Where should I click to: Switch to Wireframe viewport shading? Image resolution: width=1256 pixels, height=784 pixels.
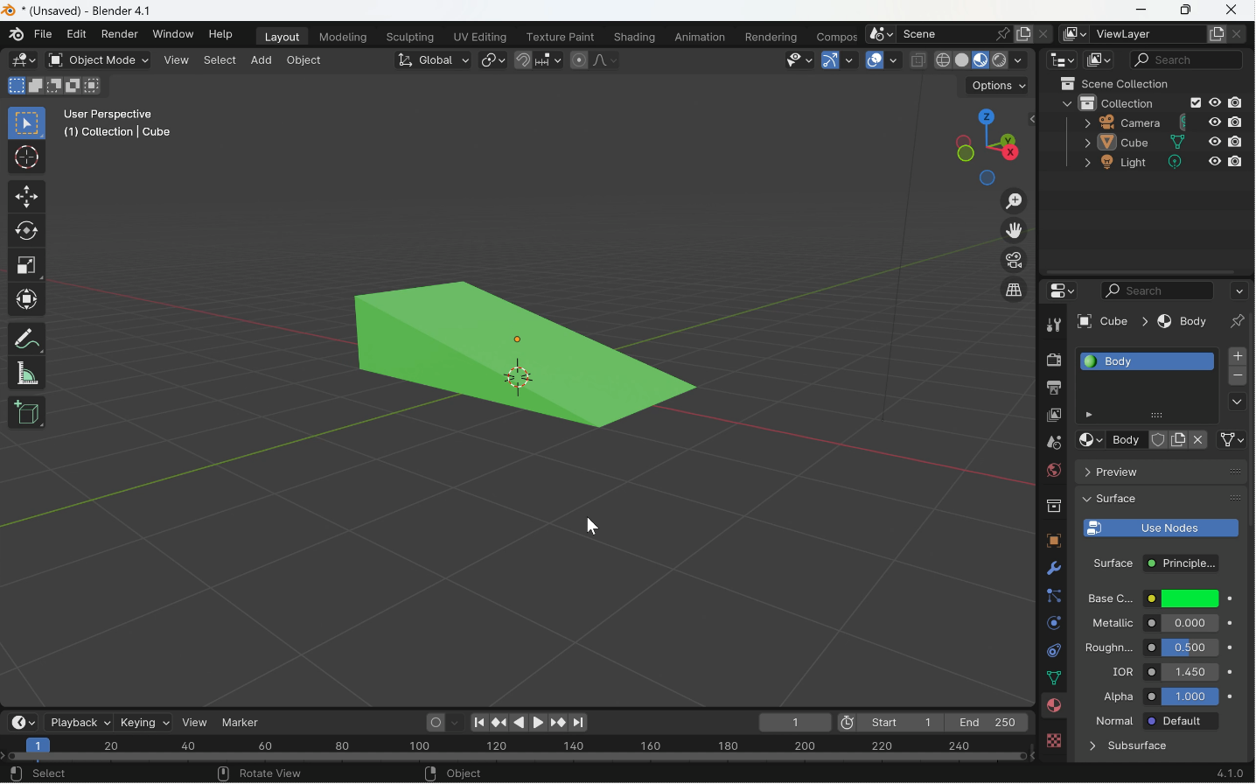pyautogui.click(x=943, y=60)
